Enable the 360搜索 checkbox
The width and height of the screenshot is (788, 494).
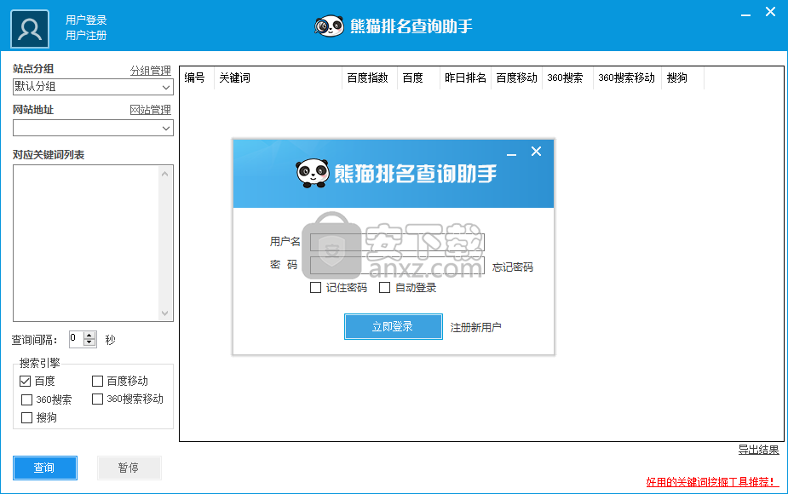point(26,399)
